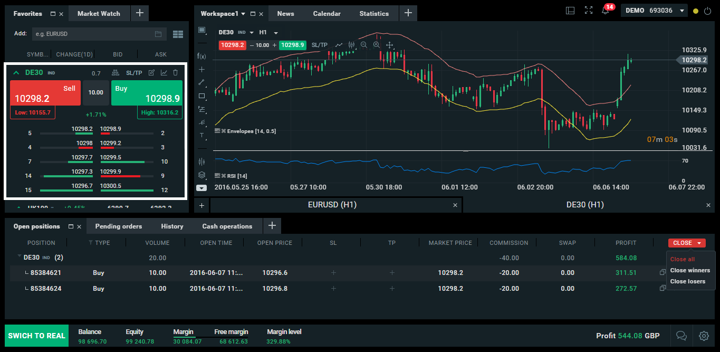Select the text annotation tool in chart toolbar
Image resolution: width=720 pixels, height=352 pixels.
click(201, 135)
